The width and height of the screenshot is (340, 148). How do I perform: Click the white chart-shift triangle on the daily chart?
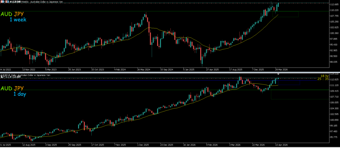[x=278, y=78]
